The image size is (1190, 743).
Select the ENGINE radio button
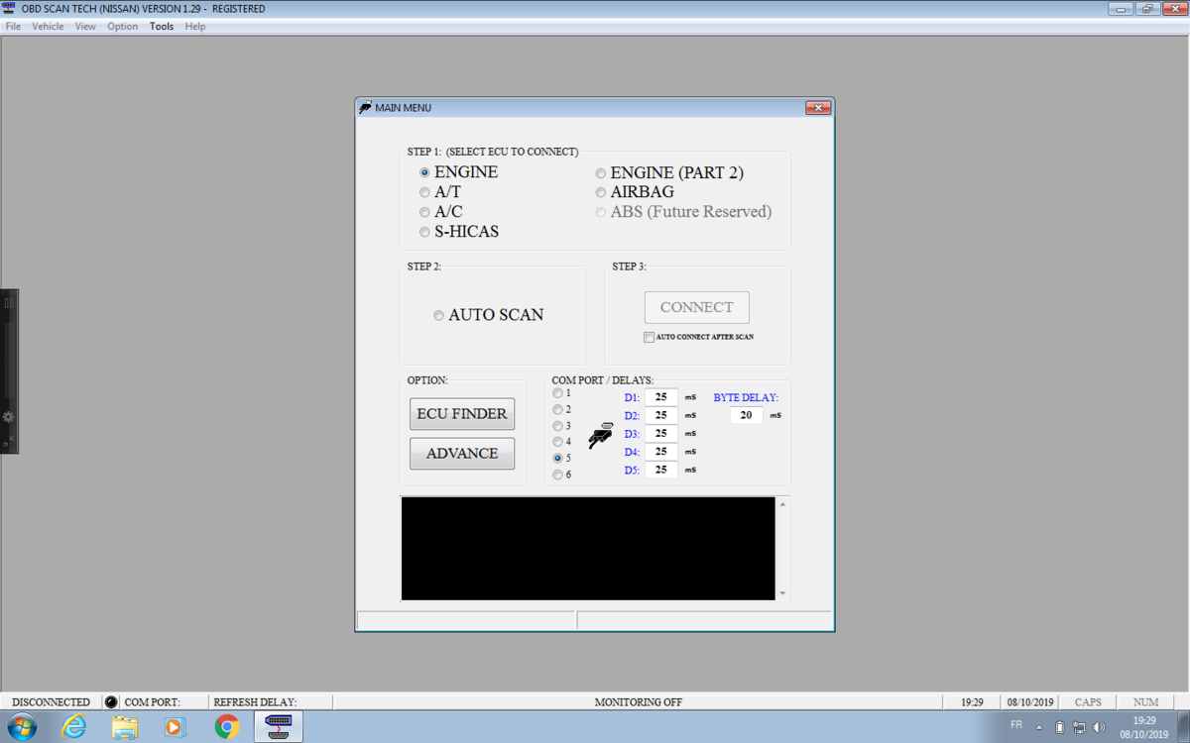click(424, 172)
